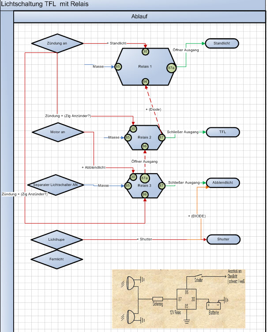Click the Ablauf swimlane header
The width and height of the screenshot is (267, 332).
point(139,16)
